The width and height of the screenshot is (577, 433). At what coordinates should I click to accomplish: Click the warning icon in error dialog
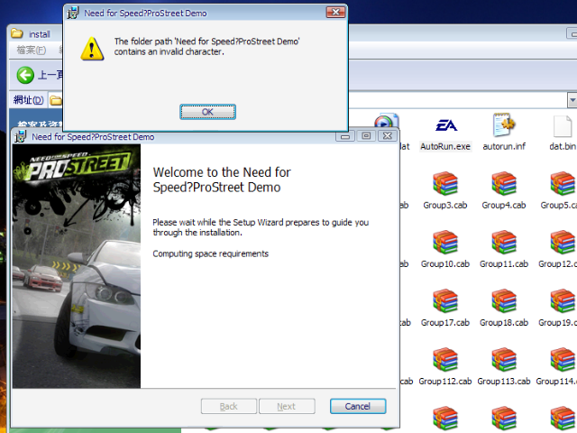(x=92, y=48)
